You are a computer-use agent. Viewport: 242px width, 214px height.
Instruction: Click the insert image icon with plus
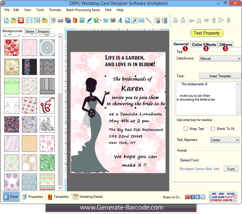(82, 20)
